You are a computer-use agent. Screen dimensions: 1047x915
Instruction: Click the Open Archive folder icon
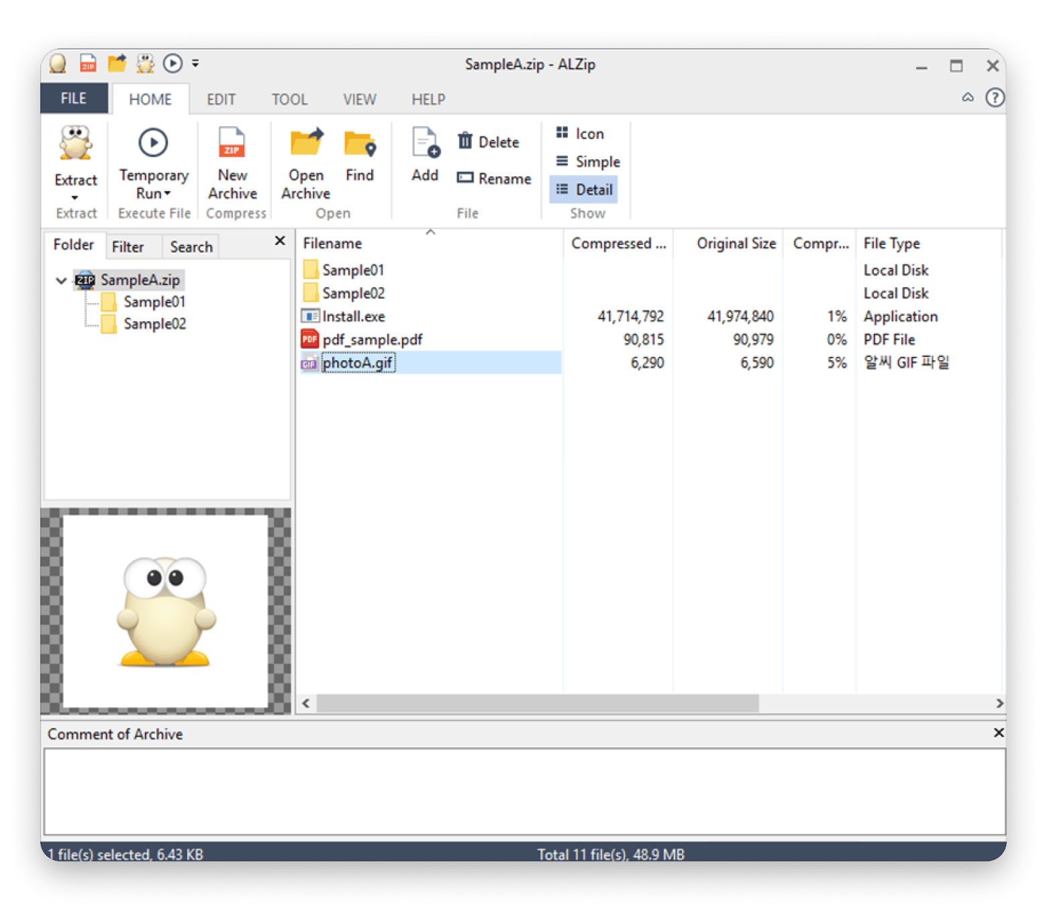coord(306,143)
